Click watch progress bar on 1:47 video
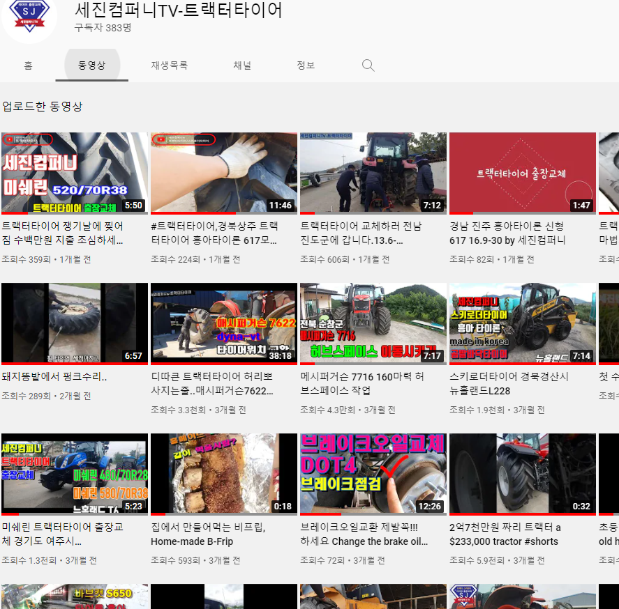 [522, 213]
